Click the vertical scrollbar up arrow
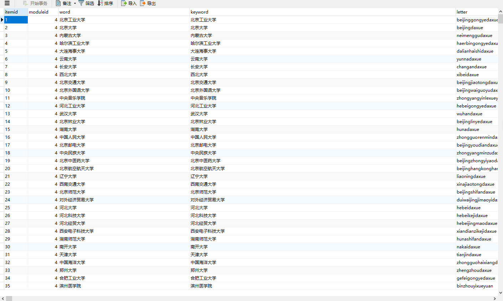Screen dimensions: 503x301 click(x=501, y=11)
